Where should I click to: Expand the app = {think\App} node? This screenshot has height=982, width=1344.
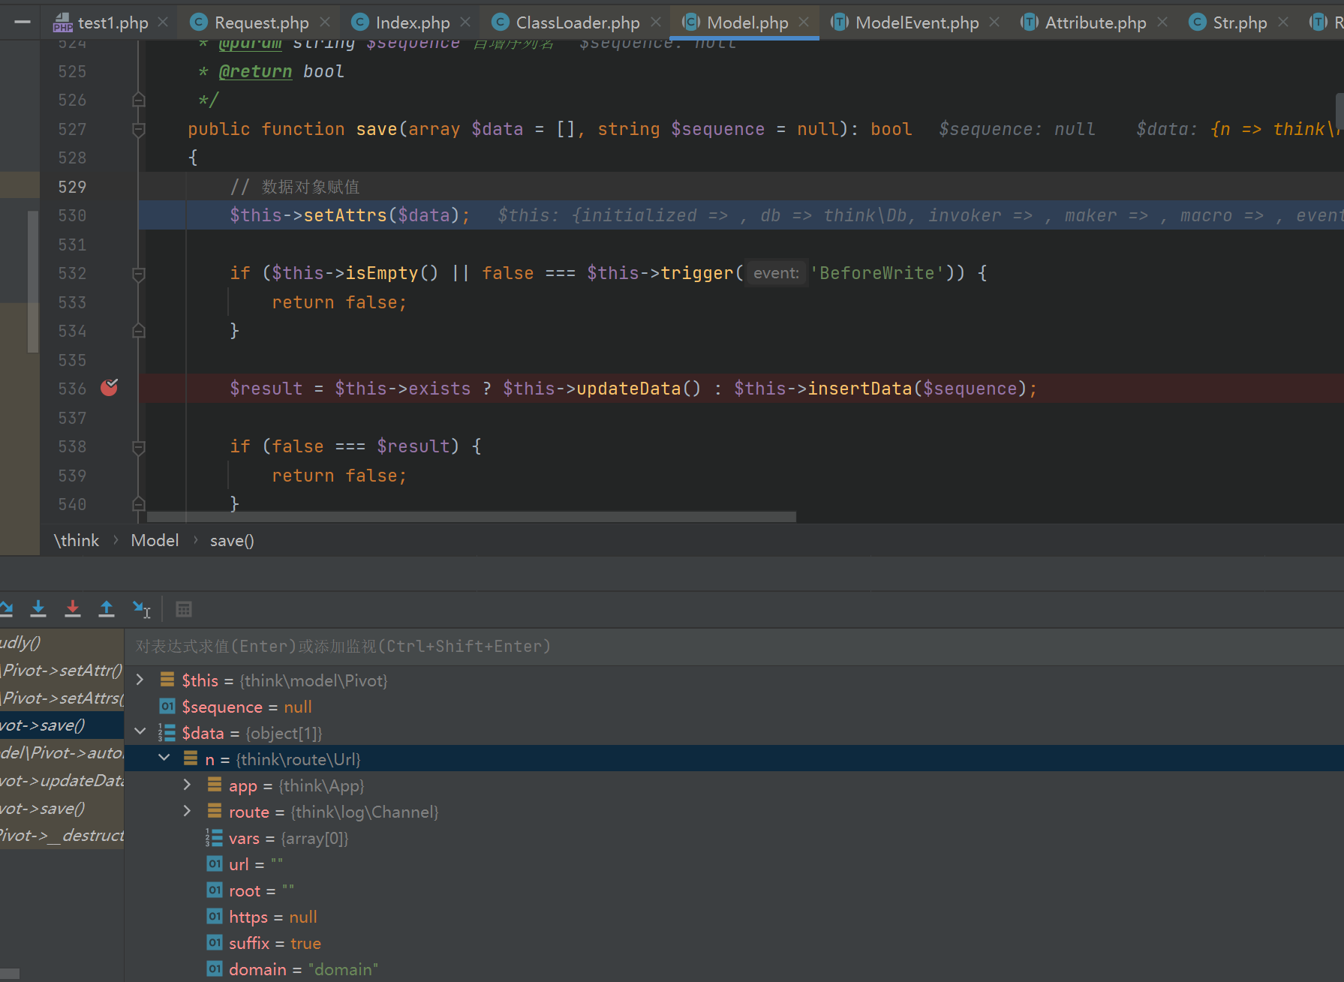pyautogui.click(x=188, y=785)
